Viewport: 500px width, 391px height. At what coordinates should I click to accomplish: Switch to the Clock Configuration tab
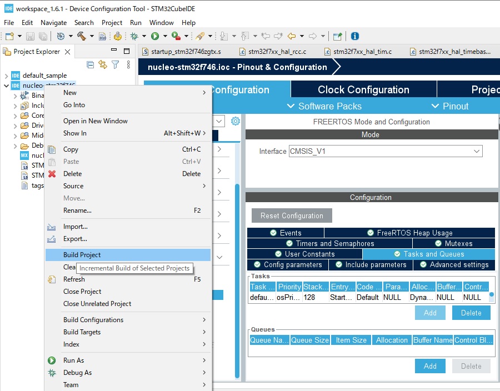[363, 89]
